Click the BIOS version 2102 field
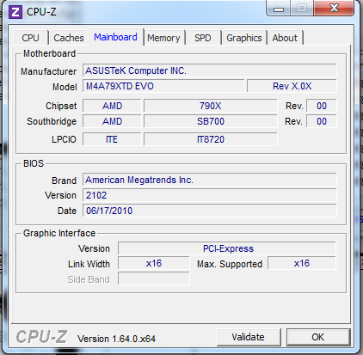Viewport: 363px width, 355px height. point(210,195)
